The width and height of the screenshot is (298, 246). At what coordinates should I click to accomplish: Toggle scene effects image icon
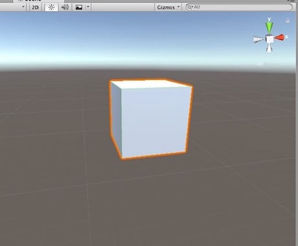coord(79,7)
